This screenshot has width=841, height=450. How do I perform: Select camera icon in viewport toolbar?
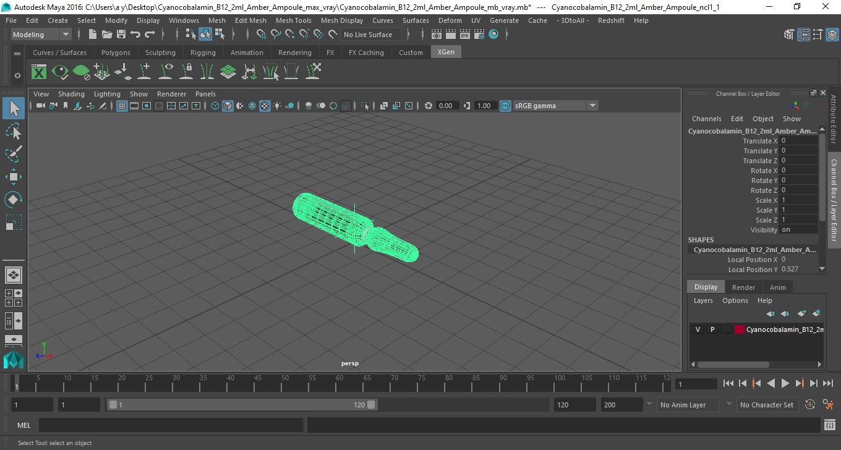[40, 106]
